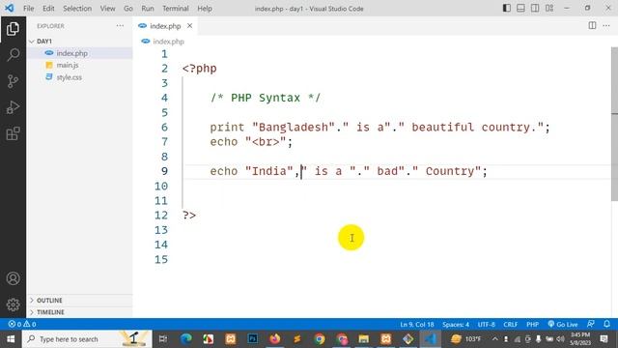This screenshot has width=618, height=348.
Task: Click the feedback icon in status bar
Action: point(590,324)
